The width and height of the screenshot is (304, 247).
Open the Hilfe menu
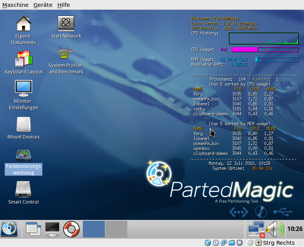63,5
